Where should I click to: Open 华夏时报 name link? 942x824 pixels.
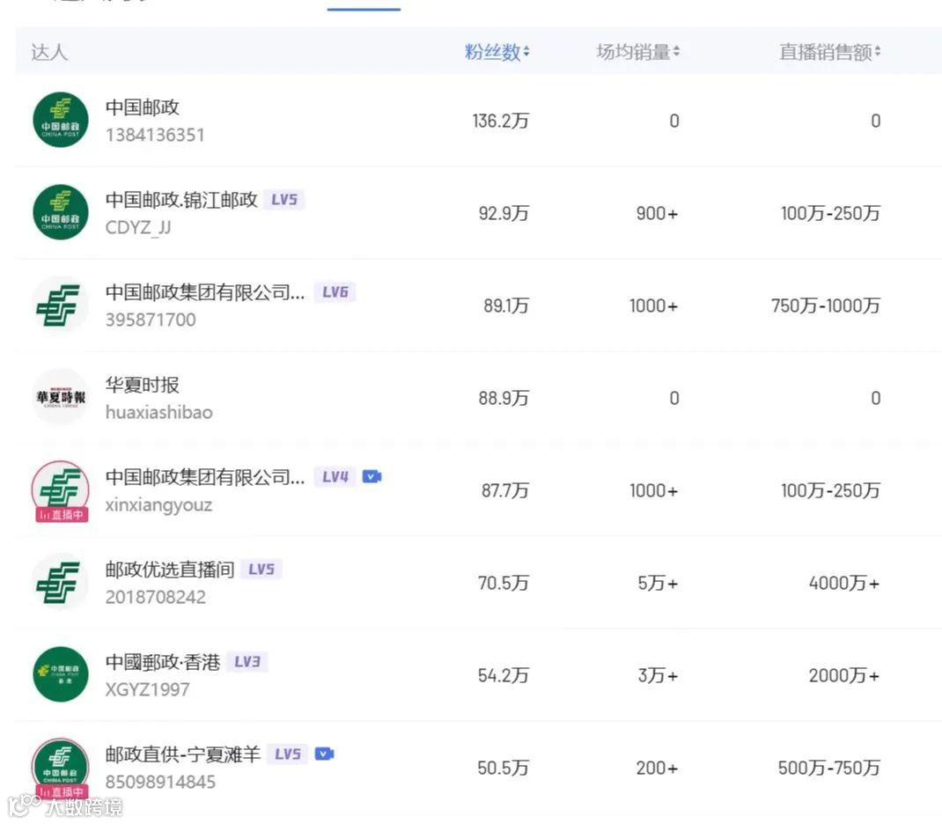143,385
